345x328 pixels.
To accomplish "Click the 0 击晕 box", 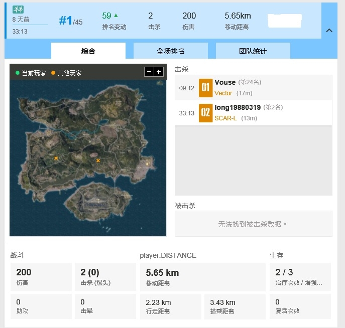I will (105, 306).
